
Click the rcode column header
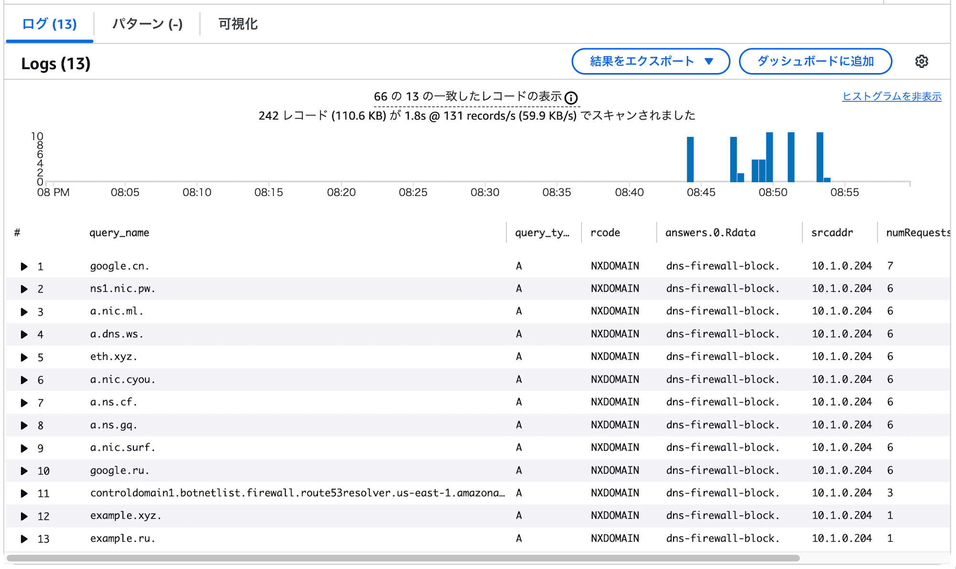pos(605,233)
